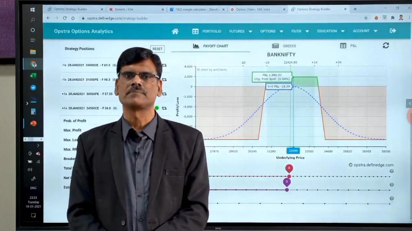The height and width of the screenshot is (231, 412).
Task: Click the "Prob. of Profit" label
Action: (75, 121)
